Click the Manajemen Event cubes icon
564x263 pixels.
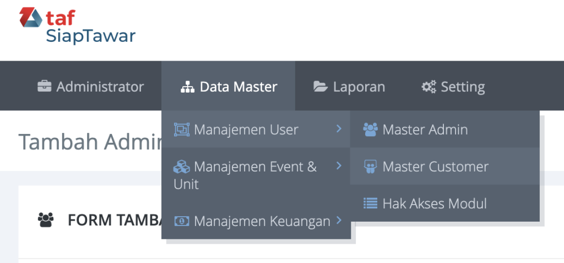coord(181,167)
